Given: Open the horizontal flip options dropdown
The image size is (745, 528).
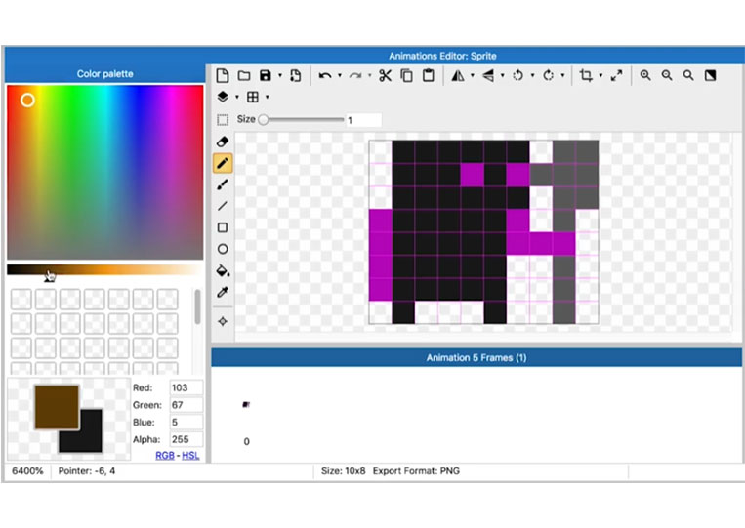Looking at the screenshot, I should [472, 75].
